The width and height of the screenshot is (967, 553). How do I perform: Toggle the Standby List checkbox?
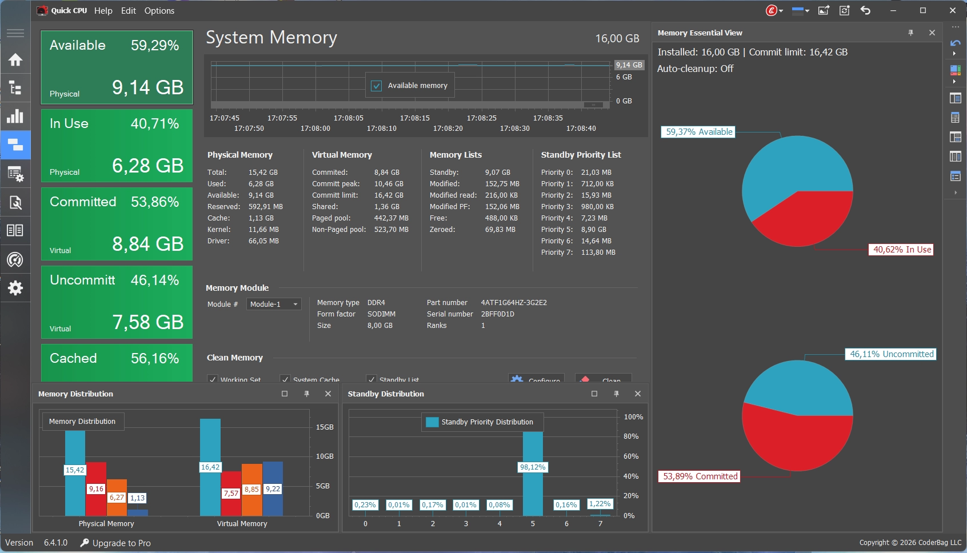(371, 379)
